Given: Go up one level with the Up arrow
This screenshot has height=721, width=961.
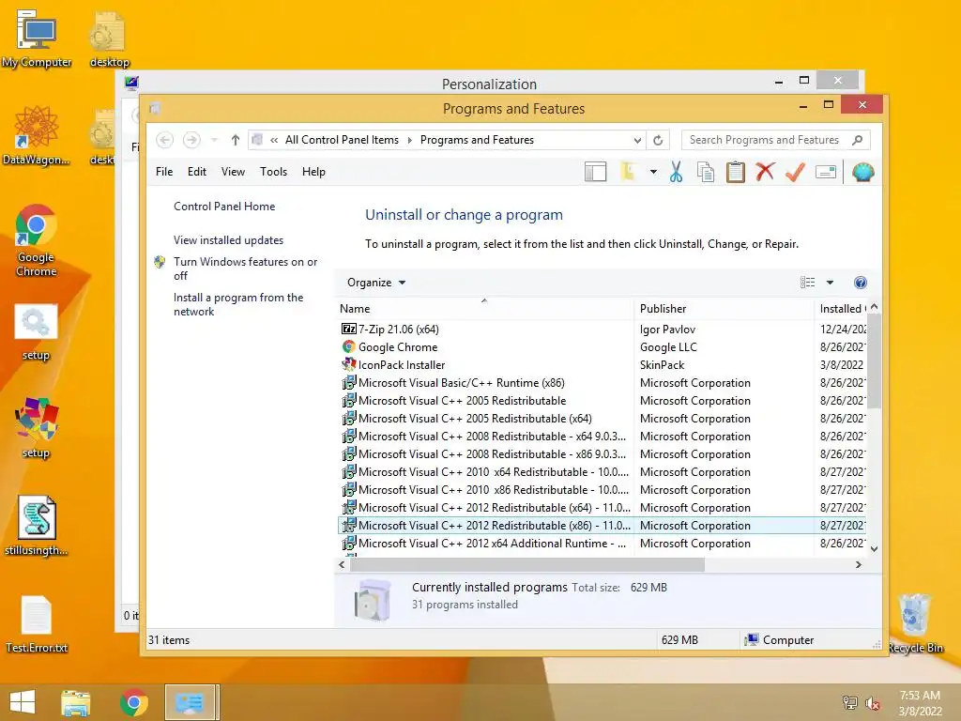Looking at the screenshot, I should (x=236, y=140).
